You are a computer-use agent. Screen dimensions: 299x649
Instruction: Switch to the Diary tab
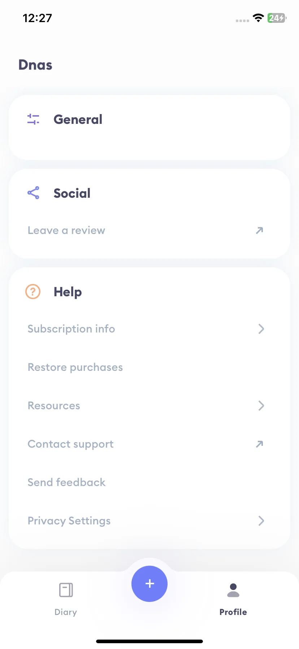(66, 599)
